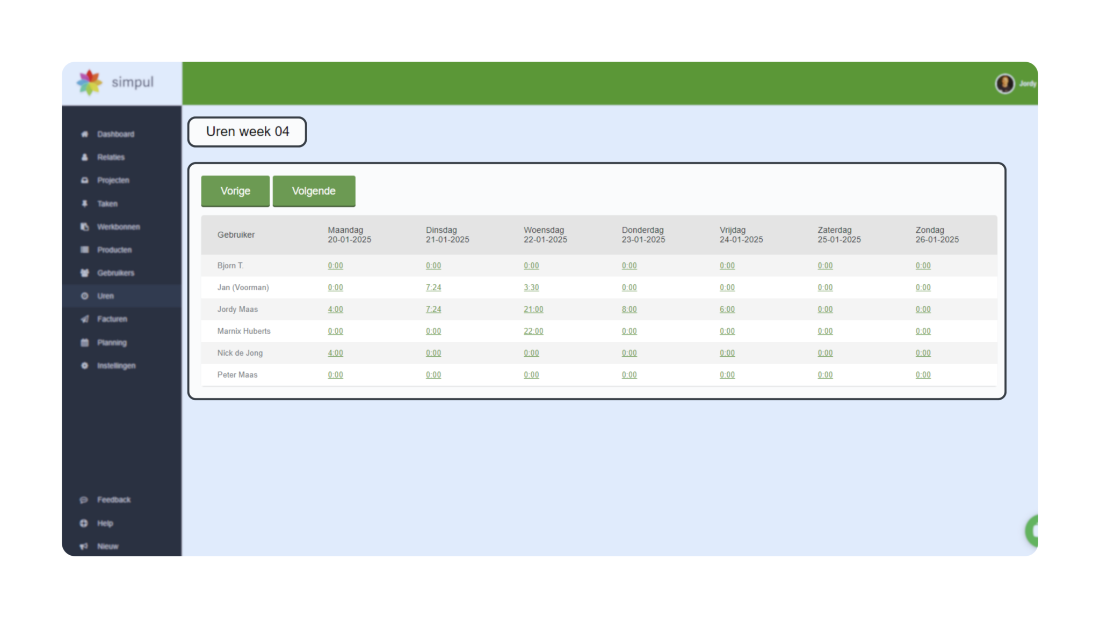Open the green chat widget bubble

coord(1032,531)
